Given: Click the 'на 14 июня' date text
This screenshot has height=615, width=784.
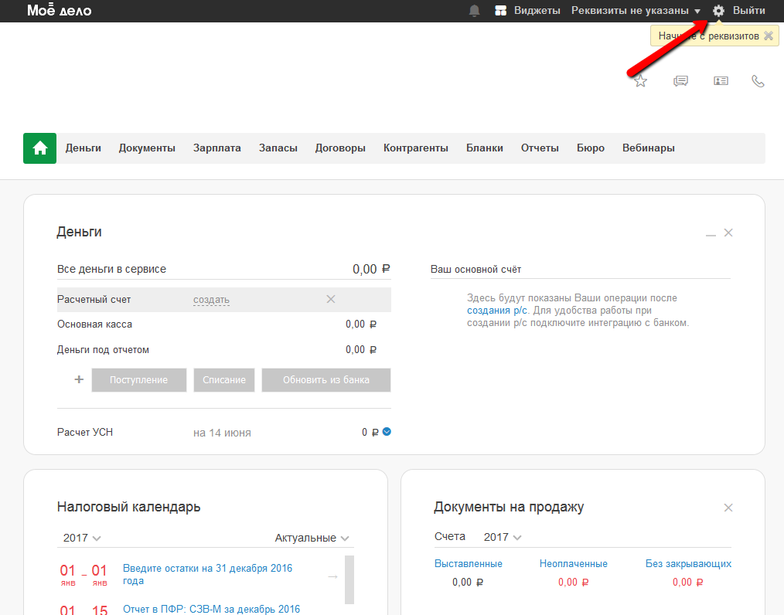Looking at the screenshot, I should (222, 433).
